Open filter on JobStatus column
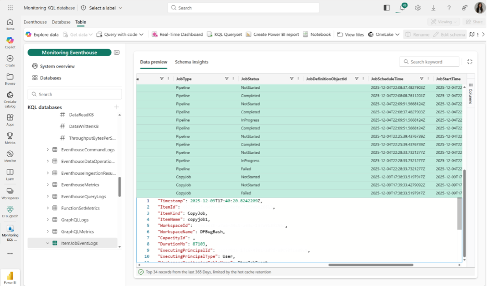Viewport: 487px width, 286px height. click(x=291, y=79)
